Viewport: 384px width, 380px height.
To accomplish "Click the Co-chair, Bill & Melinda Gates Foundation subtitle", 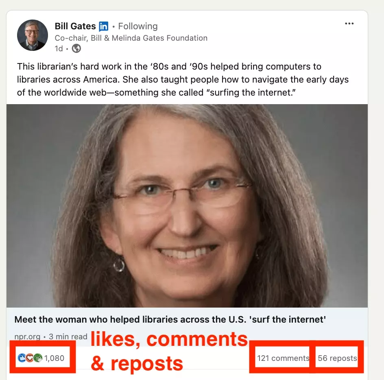I will (131, 38).
